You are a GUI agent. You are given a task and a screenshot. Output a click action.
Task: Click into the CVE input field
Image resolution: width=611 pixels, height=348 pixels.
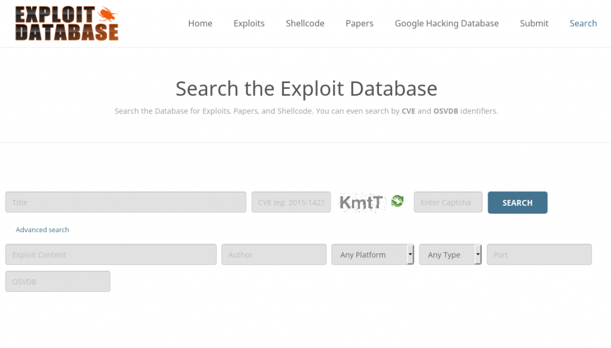[291, 202]
